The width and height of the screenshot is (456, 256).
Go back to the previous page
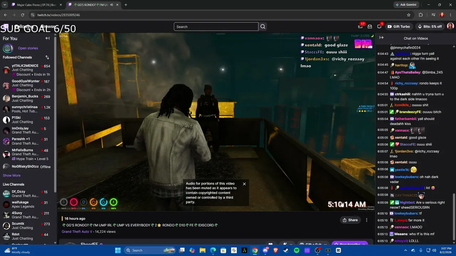click(5, 15)
